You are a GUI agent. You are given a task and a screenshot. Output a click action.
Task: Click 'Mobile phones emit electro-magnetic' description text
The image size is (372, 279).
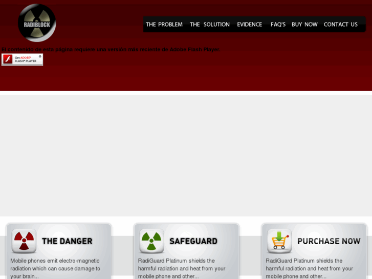55,269
